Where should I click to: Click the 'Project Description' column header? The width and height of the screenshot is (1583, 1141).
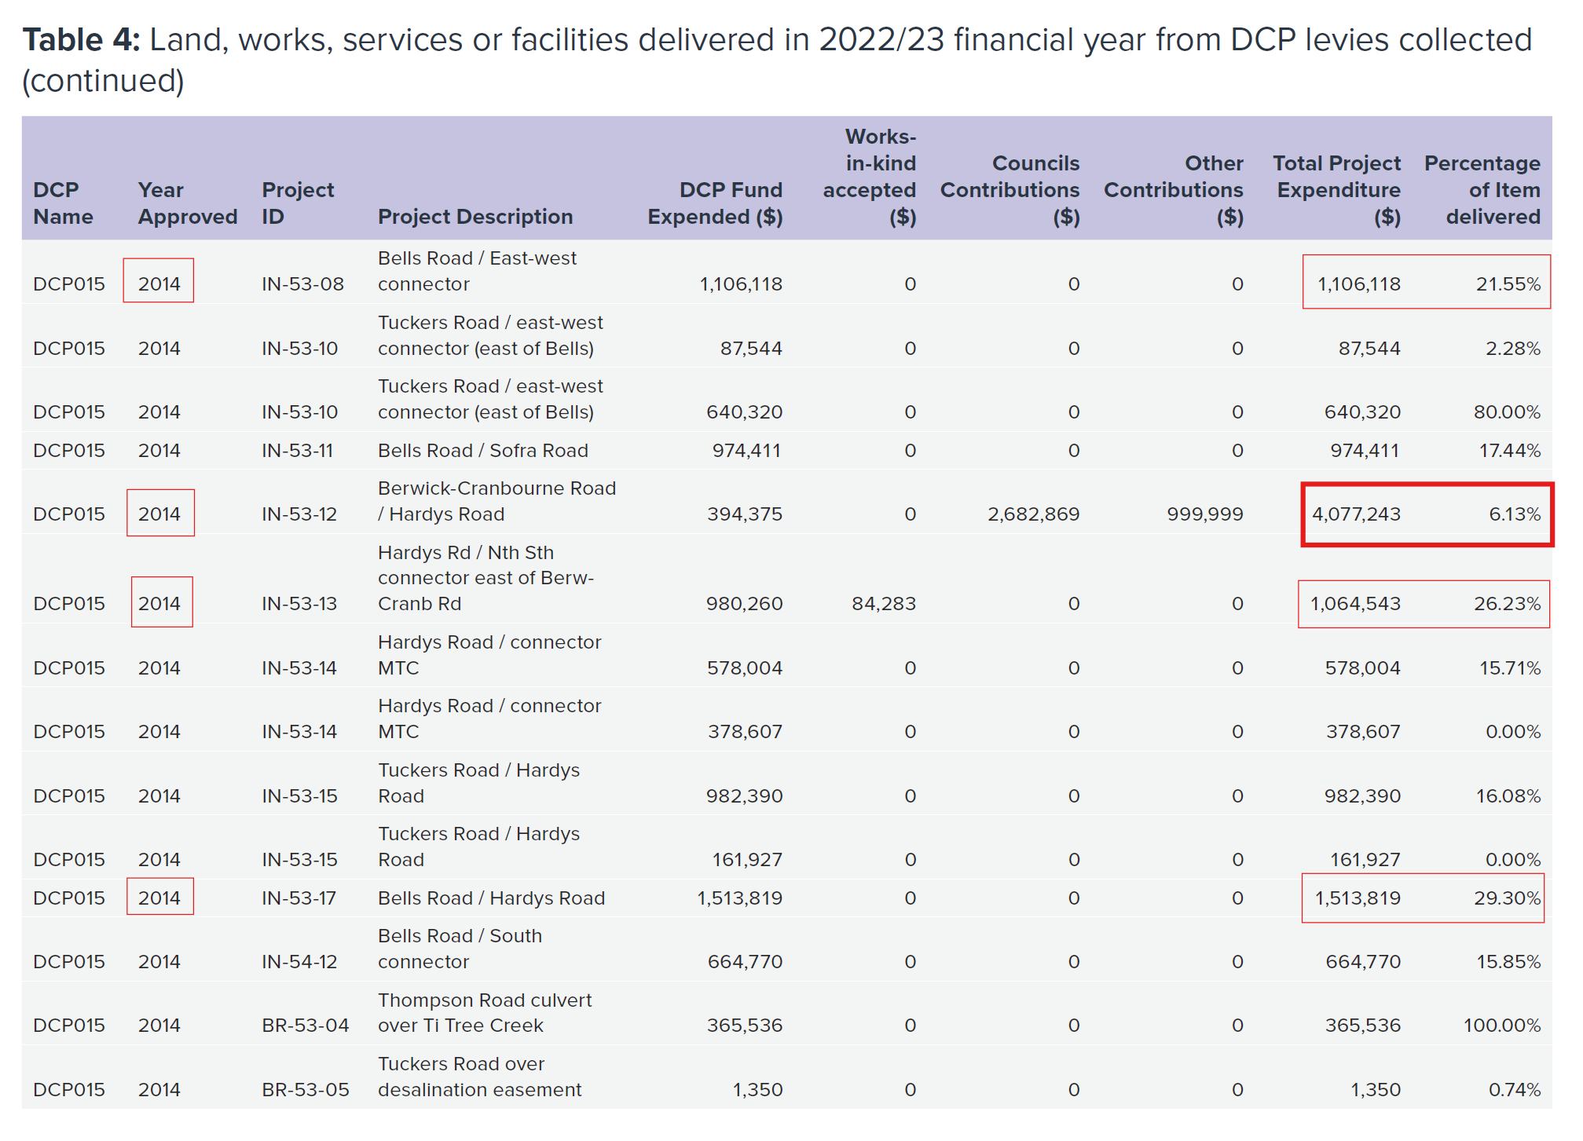(475, 217)
